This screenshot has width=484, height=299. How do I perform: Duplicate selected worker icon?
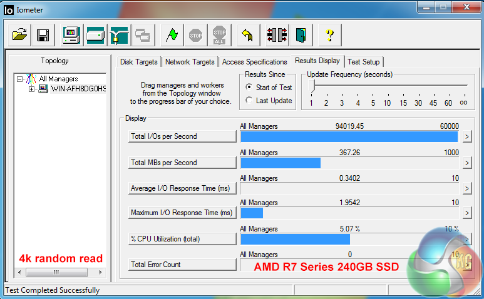point(143,35)
